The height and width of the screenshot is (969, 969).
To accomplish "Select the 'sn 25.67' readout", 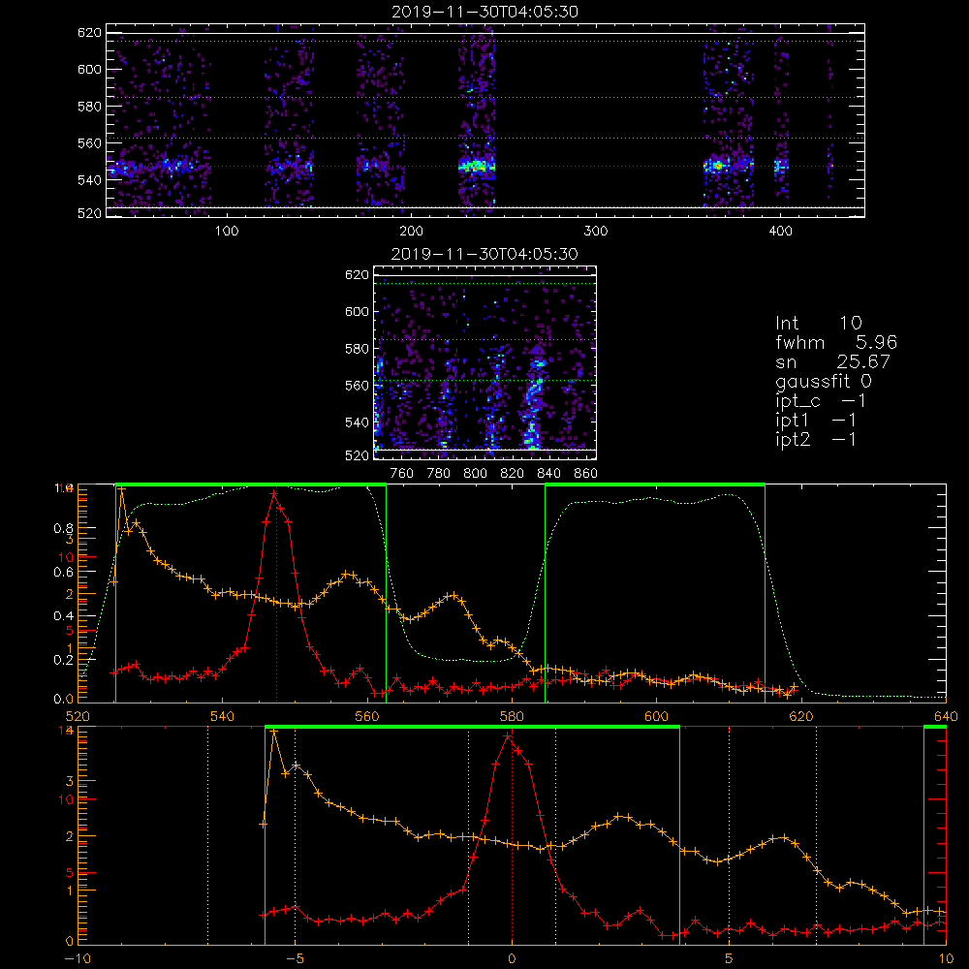I will click(832, 361).
